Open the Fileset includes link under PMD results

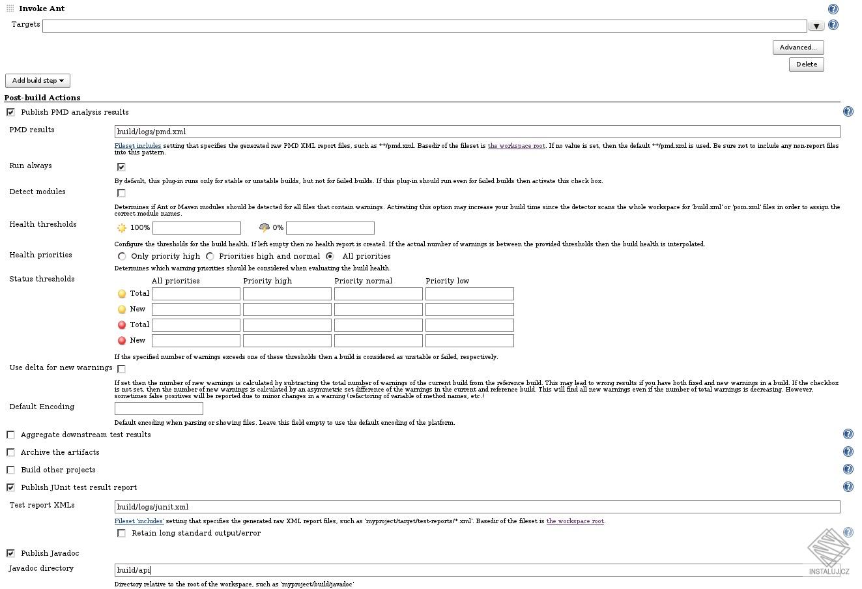[x=138, y=146]
